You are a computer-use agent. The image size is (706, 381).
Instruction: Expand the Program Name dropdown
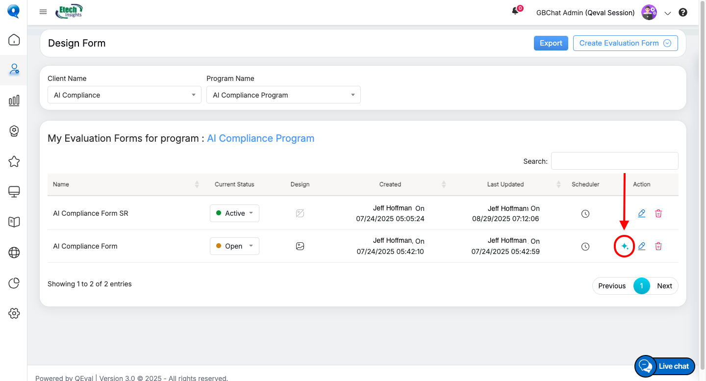283,95
